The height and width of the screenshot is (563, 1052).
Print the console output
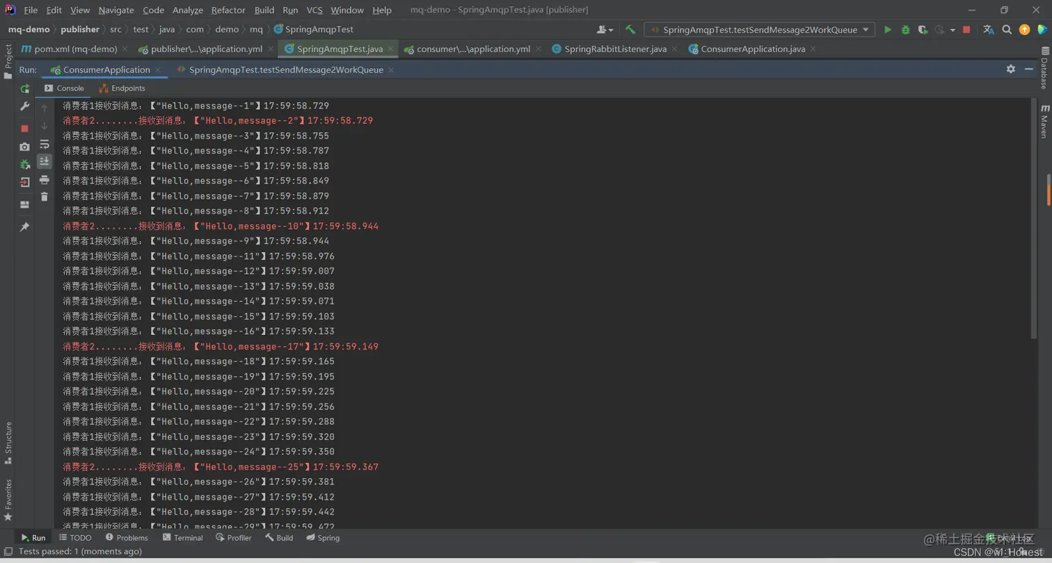point(45,179)
